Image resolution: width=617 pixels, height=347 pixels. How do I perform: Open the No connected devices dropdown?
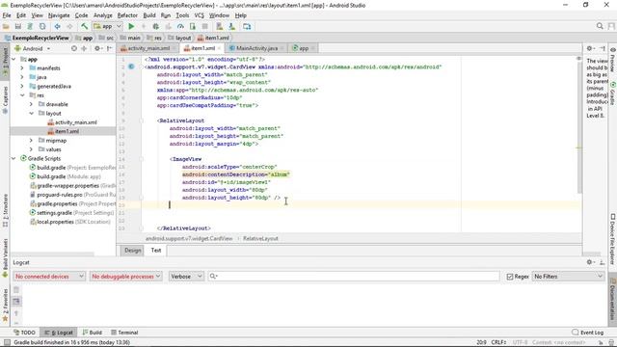click(49, 277)
